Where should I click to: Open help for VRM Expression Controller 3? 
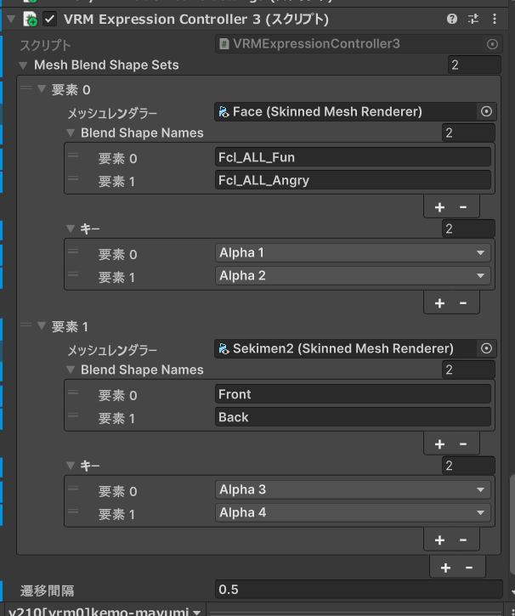pos(452,19)
